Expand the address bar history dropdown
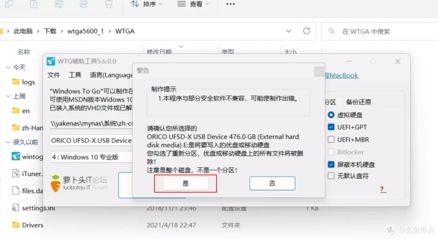 [289, 31]
